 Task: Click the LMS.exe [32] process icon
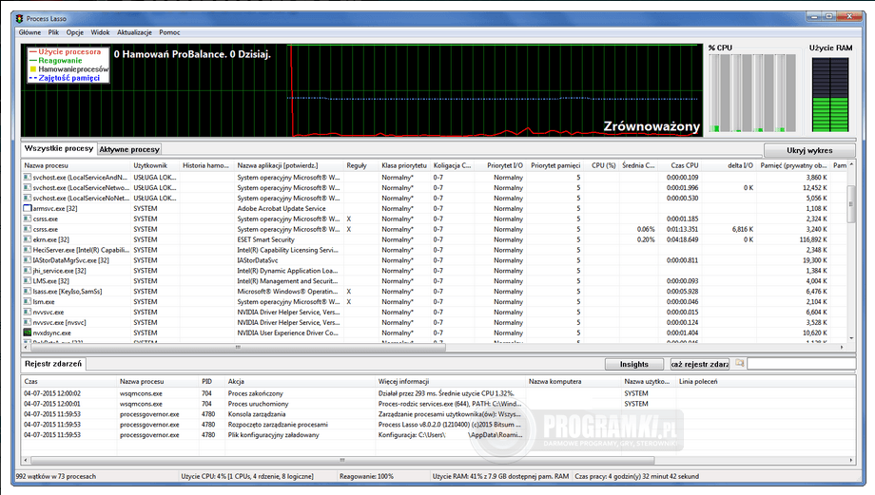27,281
